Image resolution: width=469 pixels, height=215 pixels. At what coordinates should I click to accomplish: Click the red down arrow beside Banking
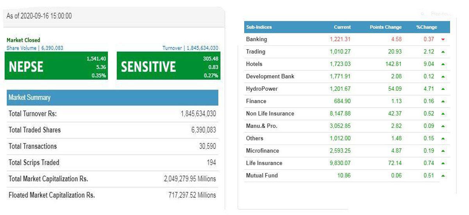point(443,39)
